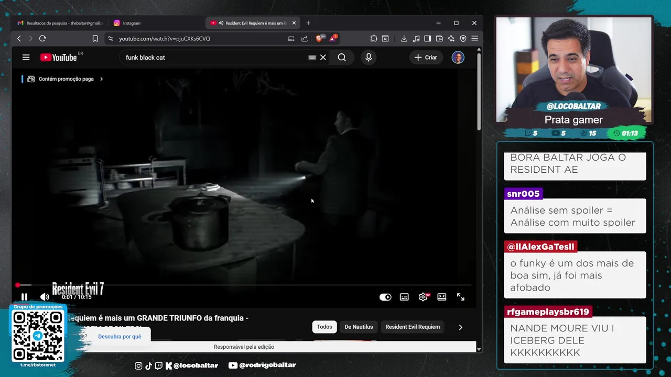The image size is (671, 377).
Task: Enter full screen mode
Action: (x=461, y=297)
